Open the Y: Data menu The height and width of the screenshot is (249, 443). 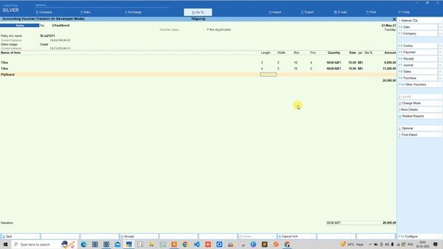85,12
